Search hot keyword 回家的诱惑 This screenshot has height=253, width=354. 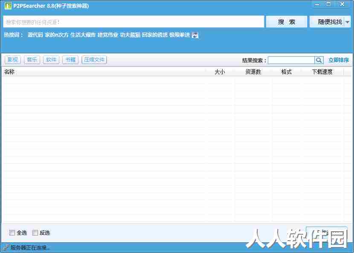tap(155, 35)
